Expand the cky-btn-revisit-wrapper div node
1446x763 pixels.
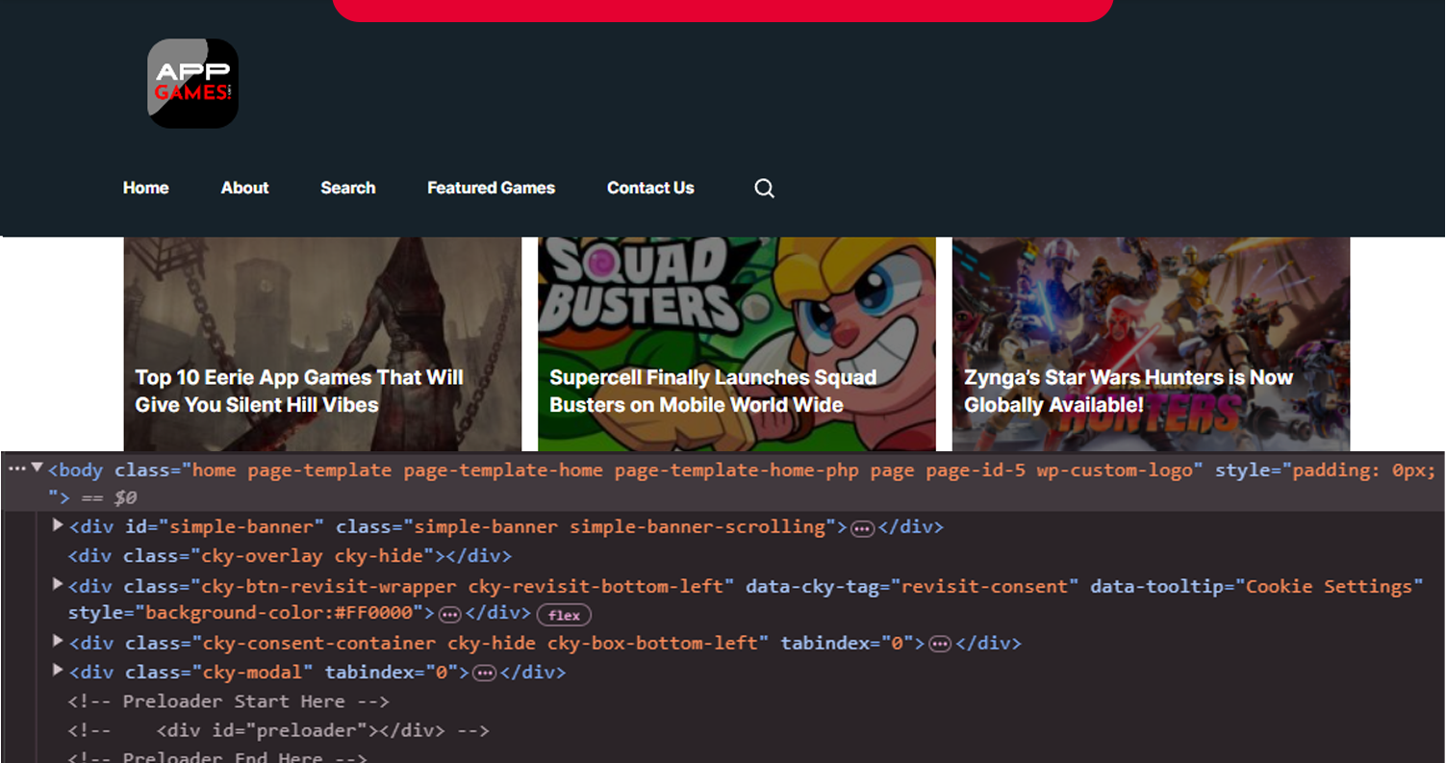pos(57,585)
